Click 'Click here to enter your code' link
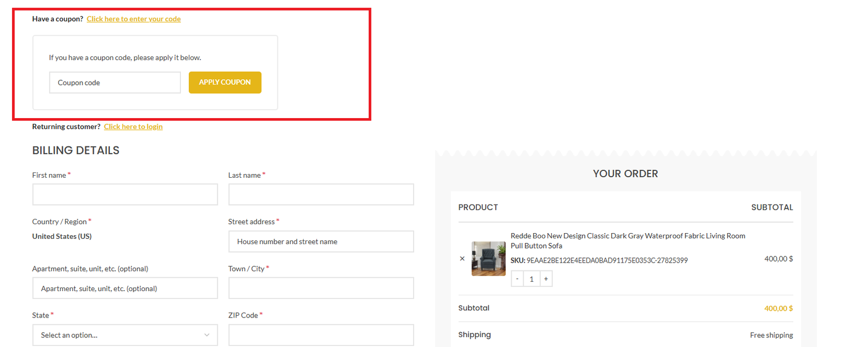844x347 pixels. 133,19
